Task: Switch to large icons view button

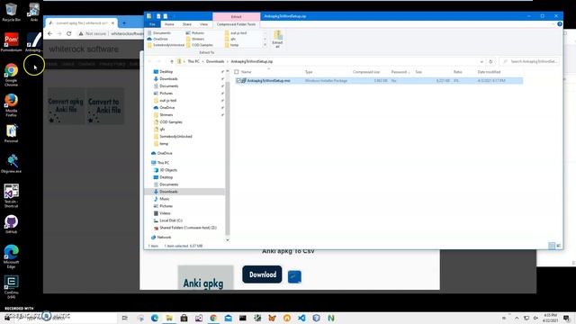Action: (x=558, y=246)
